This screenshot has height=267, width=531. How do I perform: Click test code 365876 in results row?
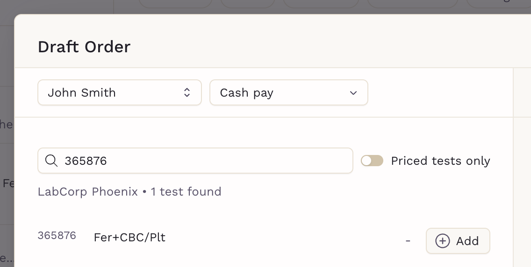point(57,236)
